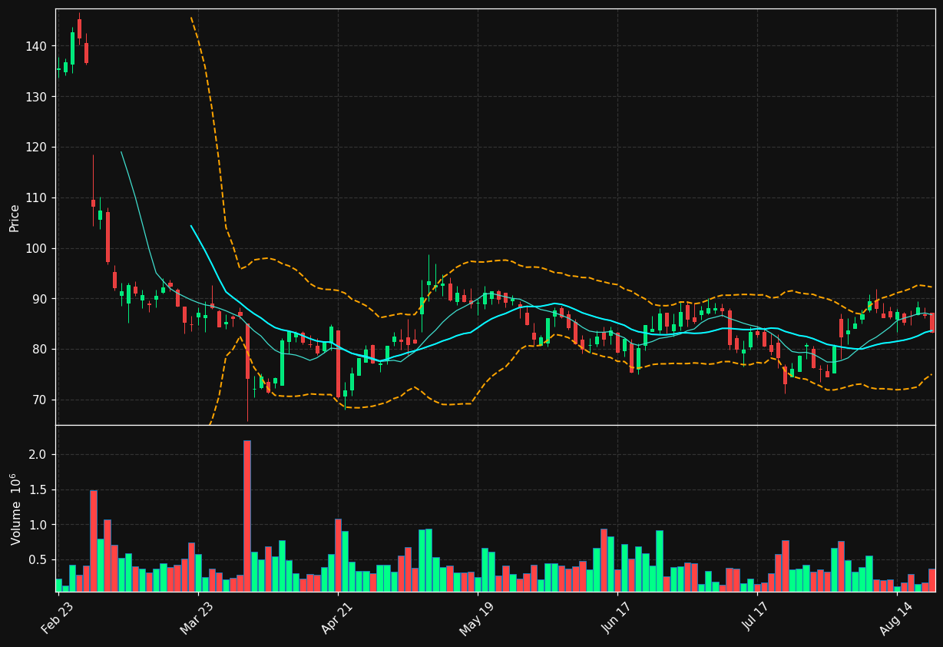The image size is (943, 647).
Task: Click the "Price" y-axis title
Action: (x=15, y=218)
